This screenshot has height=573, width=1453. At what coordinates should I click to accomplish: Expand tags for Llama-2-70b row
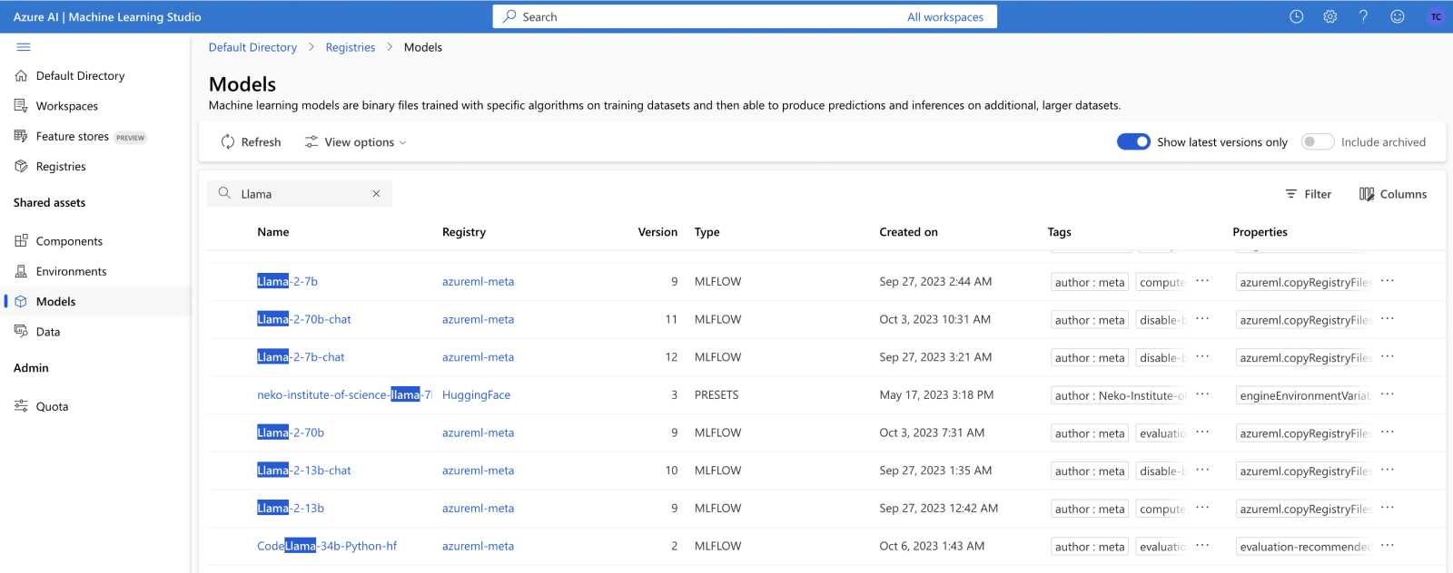pos(1202,432)
